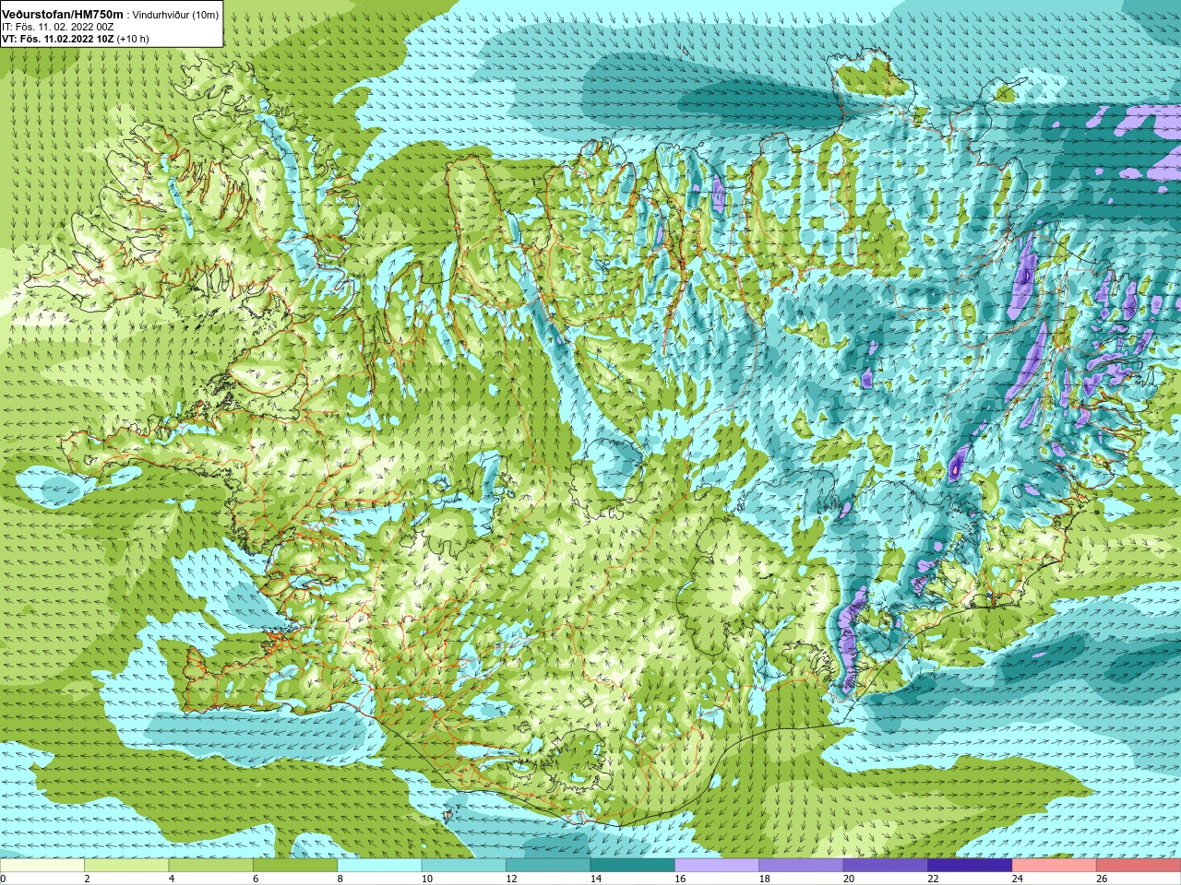1181x885 pixels.
Task: Click the pale yellow 0–2 legend swatch
Action: coord(42,866)
